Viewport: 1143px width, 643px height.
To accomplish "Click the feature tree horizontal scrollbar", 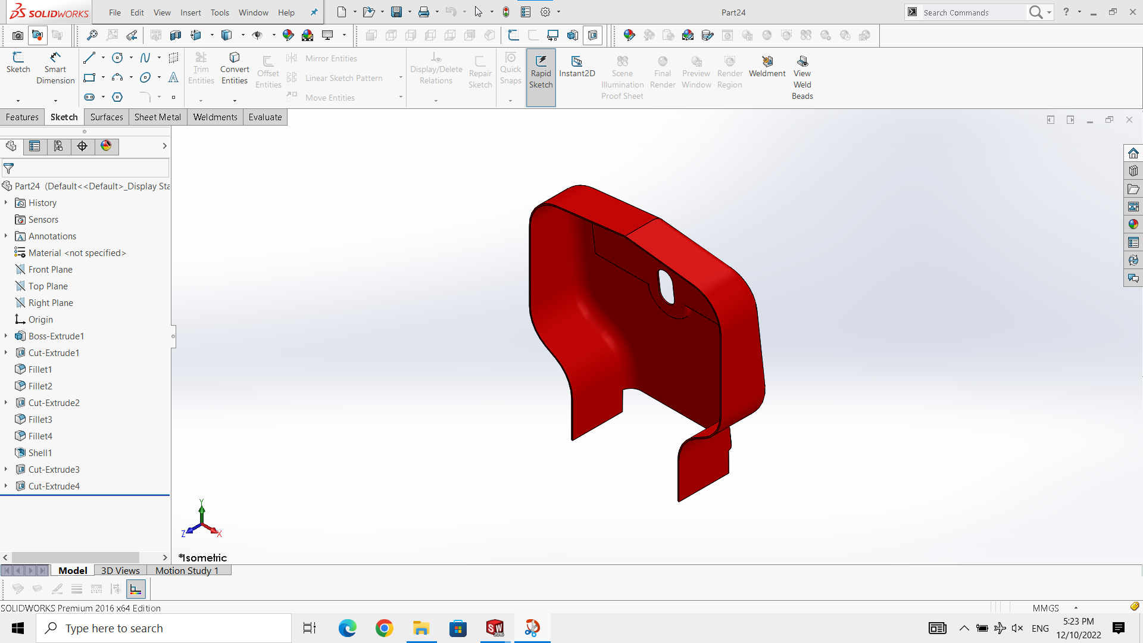I will (x=75, y=557).
